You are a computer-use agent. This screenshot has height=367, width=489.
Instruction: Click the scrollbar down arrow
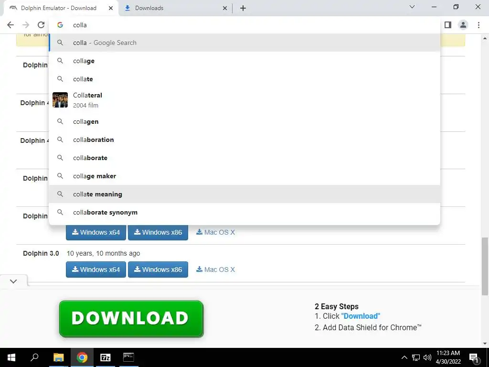pos(485,344)
